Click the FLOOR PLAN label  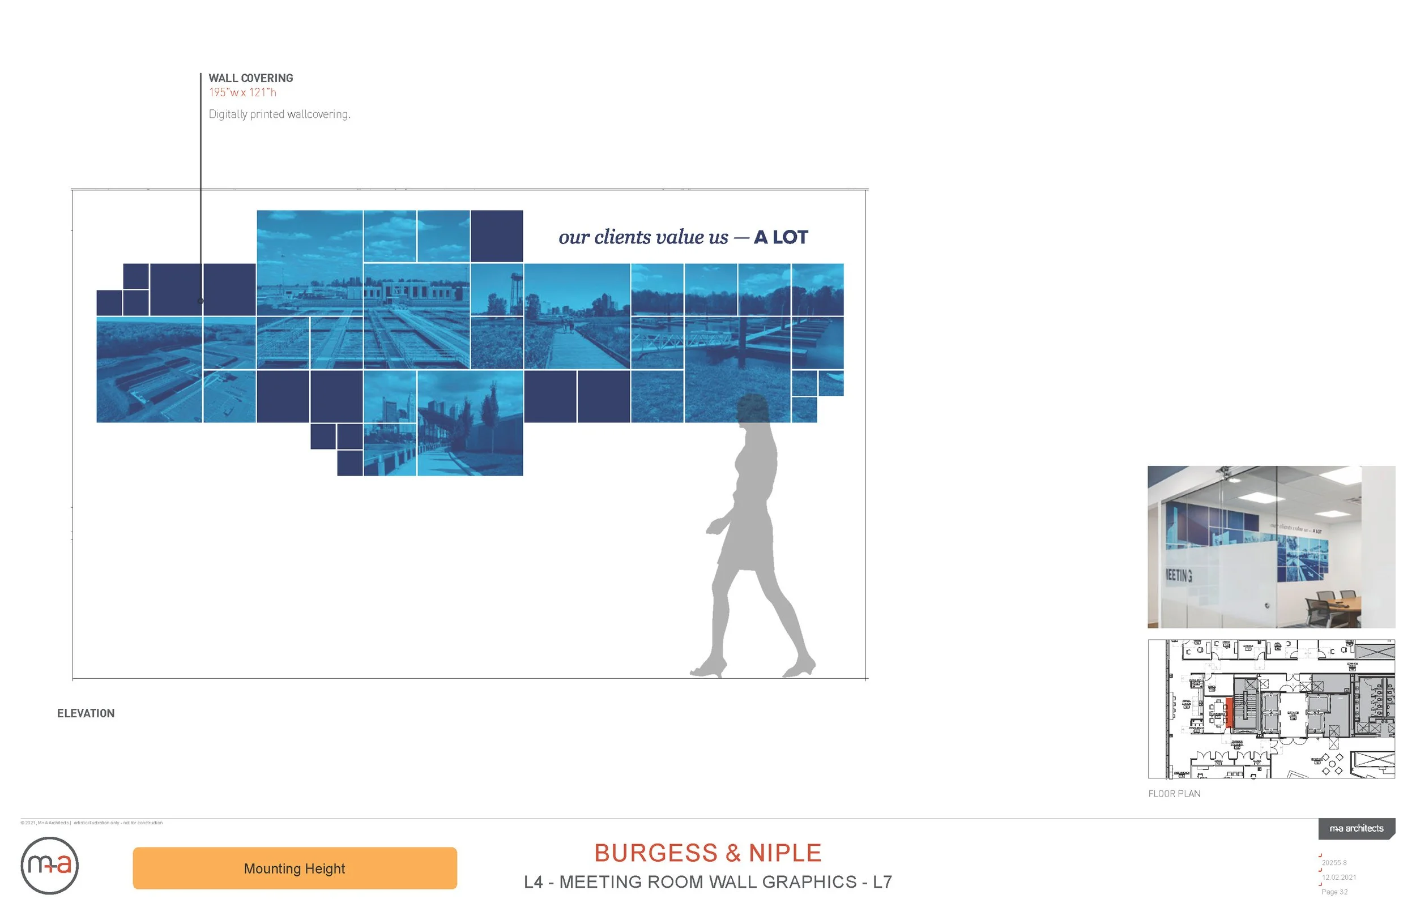(x=1175, y=794)
